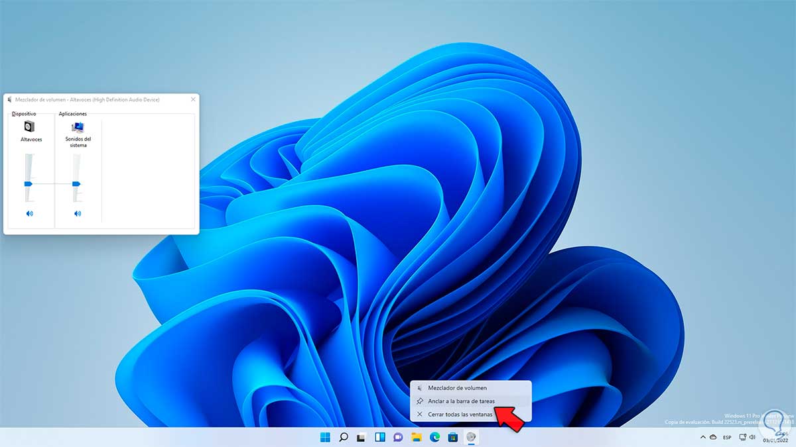
Task: Open Microsoft Store from the taskbar
Action: 453,437
